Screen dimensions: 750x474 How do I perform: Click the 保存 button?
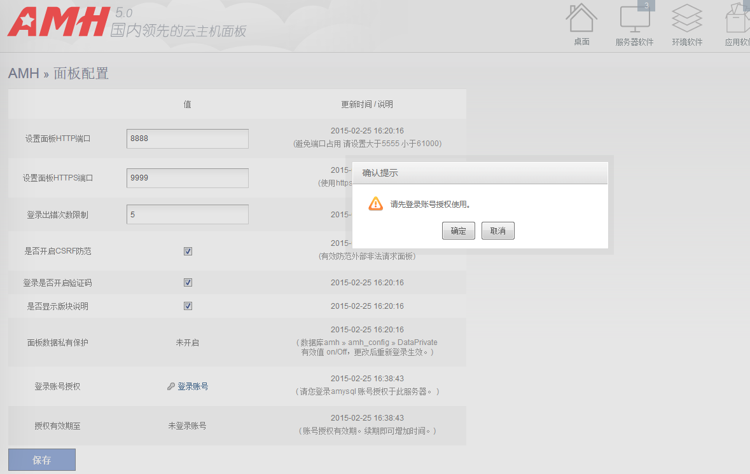coord(42,460)
